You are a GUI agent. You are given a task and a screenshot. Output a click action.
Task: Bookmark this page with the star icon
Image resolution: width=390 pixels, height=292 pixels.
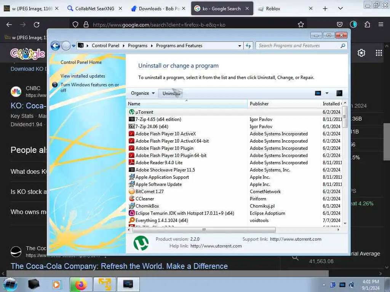pyautogui.click(x=301, y=24)
